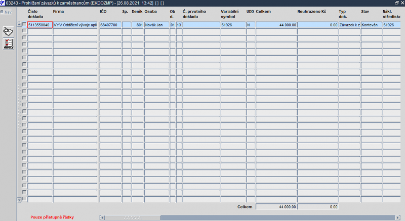Click Typ dok. cell Závazek k z
This screenshot has height=221, width=405.
point(349,25)
